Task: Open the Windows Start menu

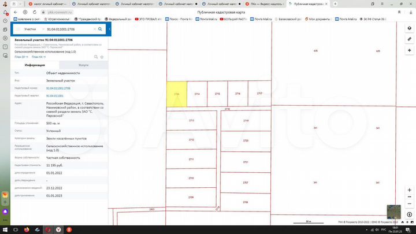Action: 5,229
